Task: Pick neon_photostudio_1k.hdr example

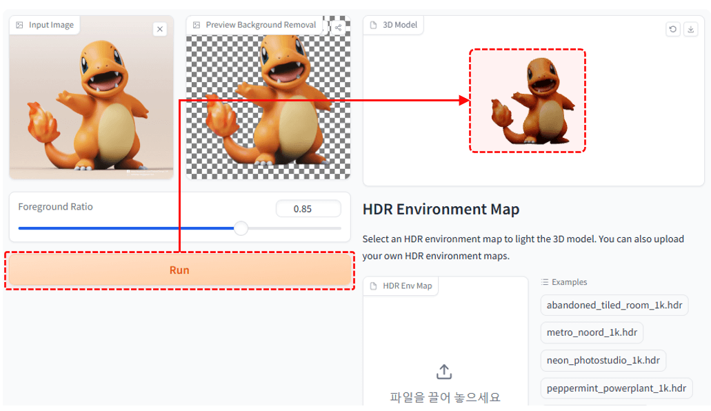Action: coord(603,360)
